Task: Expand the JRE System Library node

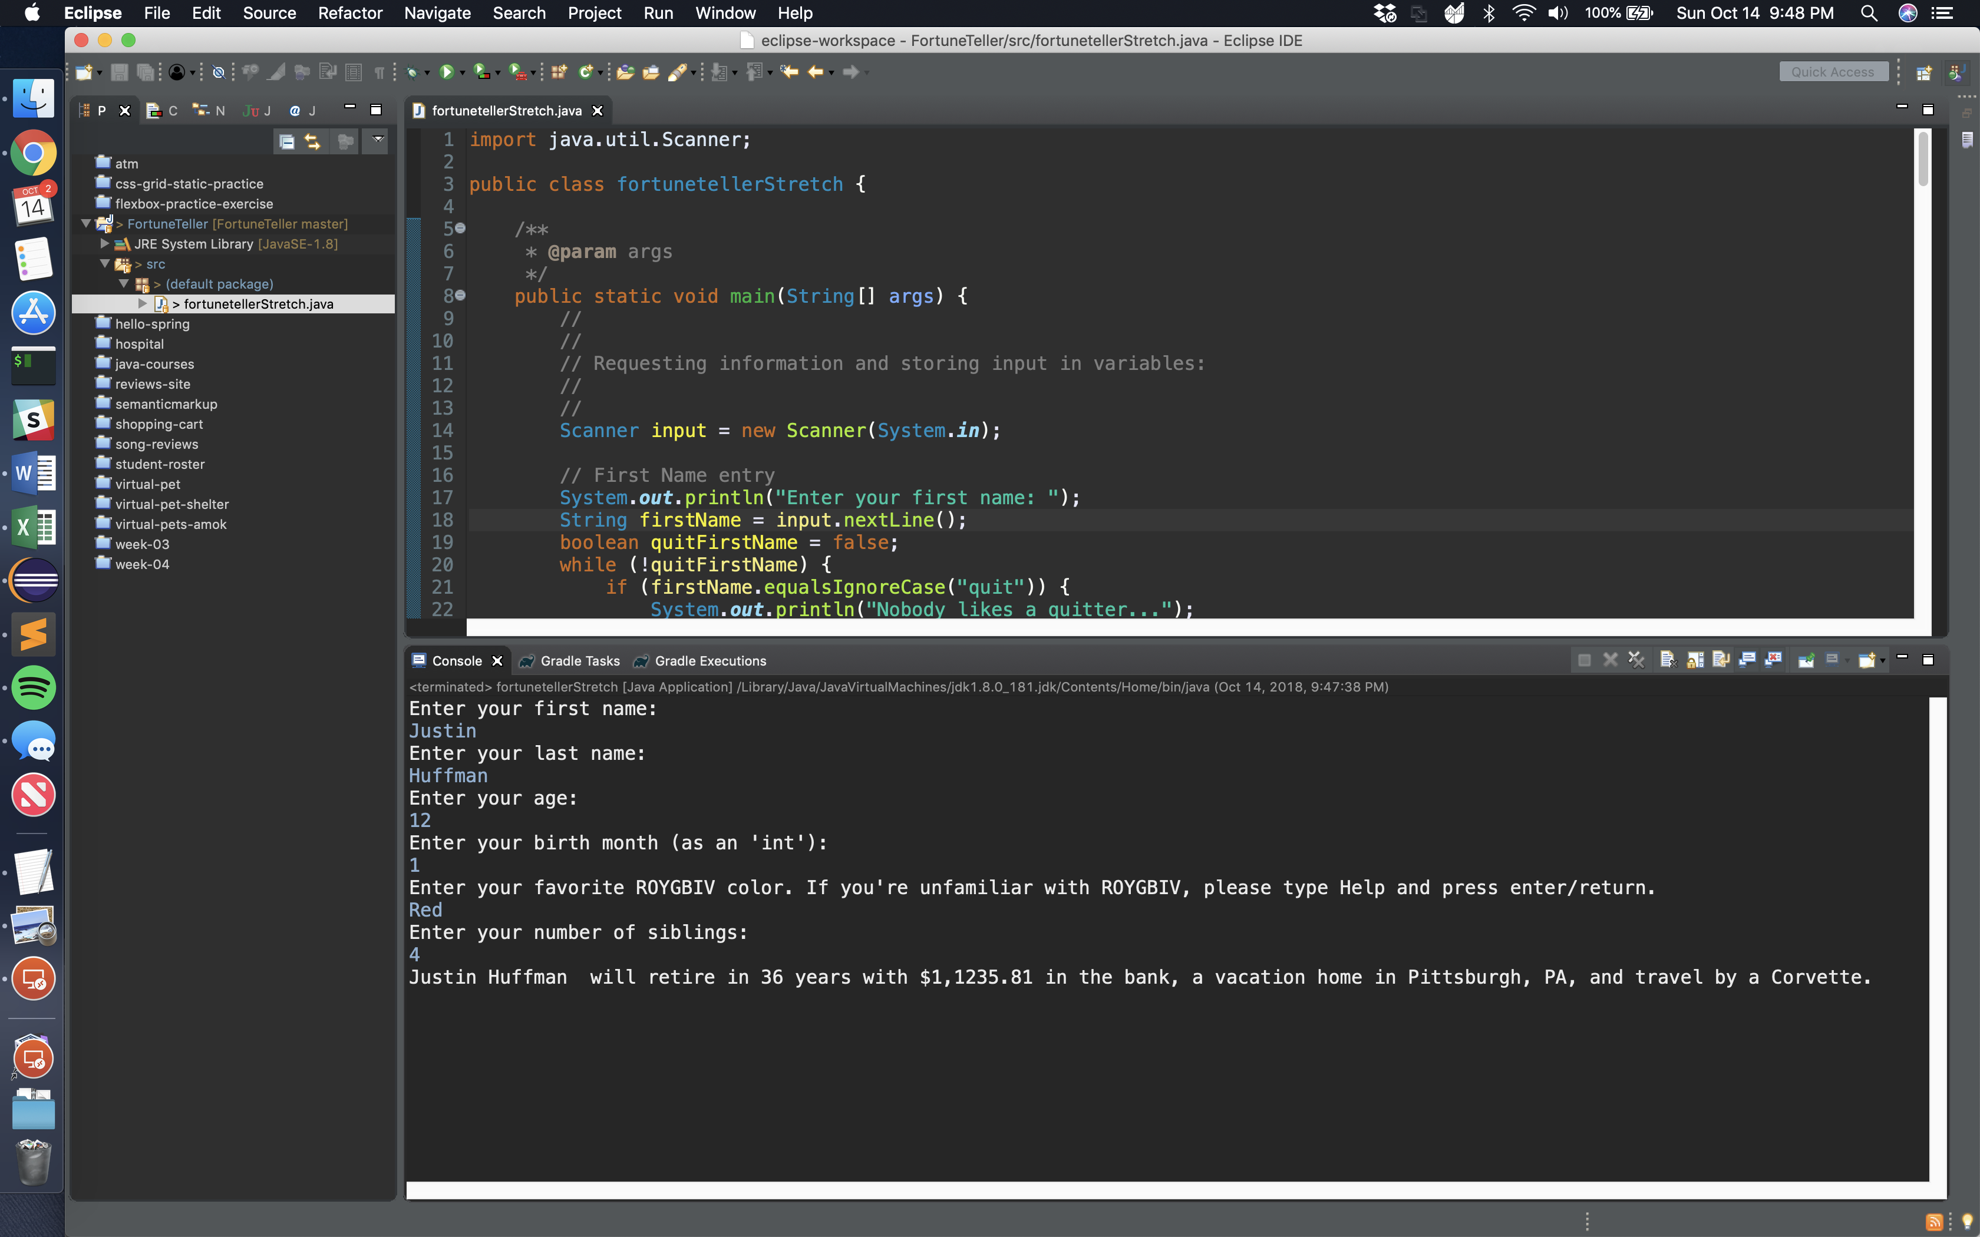Action: coord(105,244)
